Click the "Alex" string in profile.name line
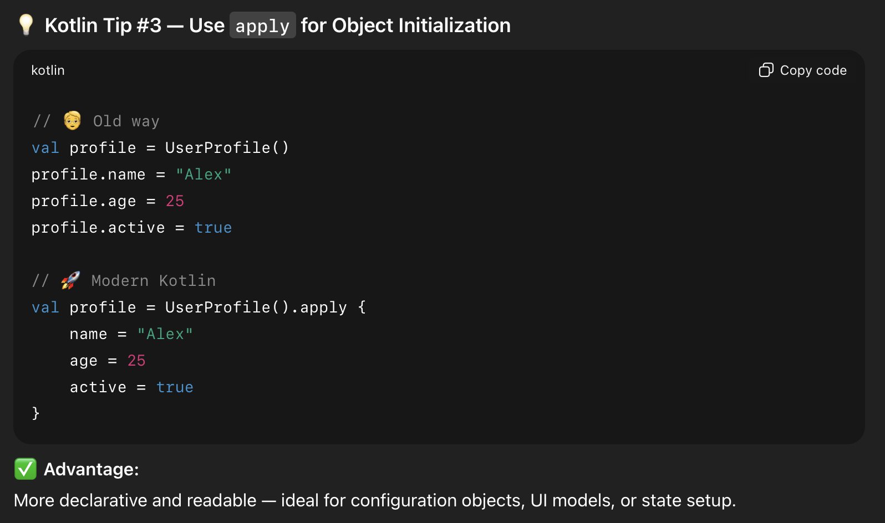This screenshot has width=885, height=523. click(x=204, y=175)
